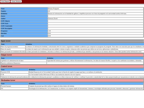Click the Duration value 0.00
Viewport: 144px width, 108px height.
coord(49,33)
